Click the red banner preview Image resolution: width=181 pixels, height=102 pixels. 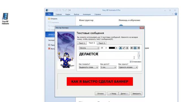(100, 81)
